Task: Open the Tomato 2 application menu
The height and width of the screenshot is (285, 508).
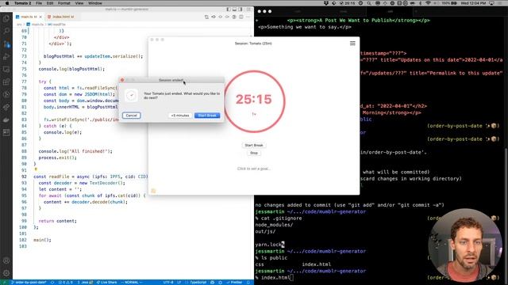Action: (x=23, y=3)
